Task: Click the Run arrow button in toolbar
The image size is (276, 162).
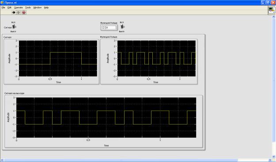Action: pyautogui.click(x=14, y=12)
